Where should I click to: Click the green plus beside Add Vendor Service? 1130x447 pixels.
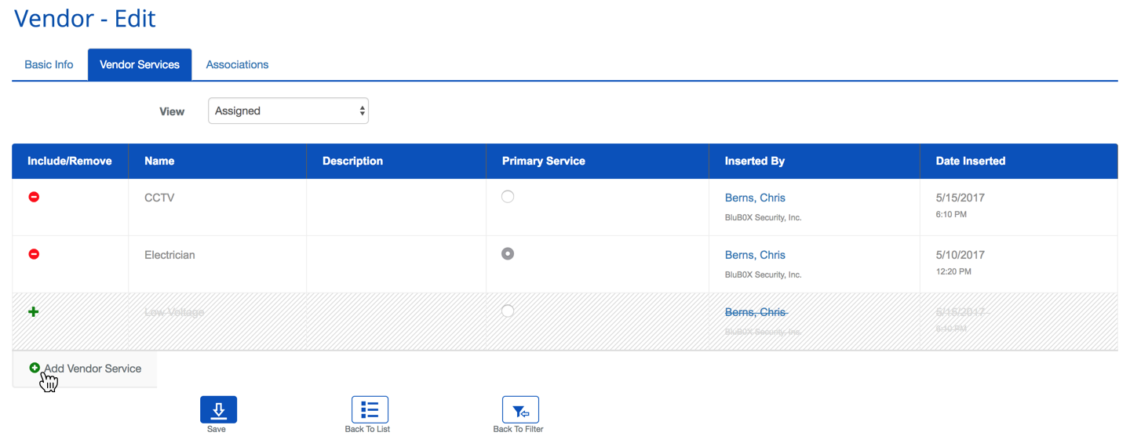coord(35,368)
